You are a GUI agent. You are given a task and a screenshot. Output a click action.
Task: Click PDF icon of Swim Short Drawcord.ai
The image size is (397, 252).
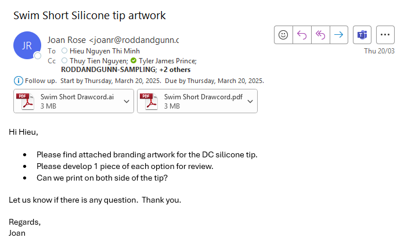coord(25,101)
